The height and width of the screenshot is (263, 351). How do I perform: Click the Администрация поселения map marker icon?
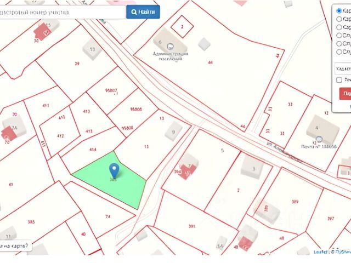pos(171,47)
